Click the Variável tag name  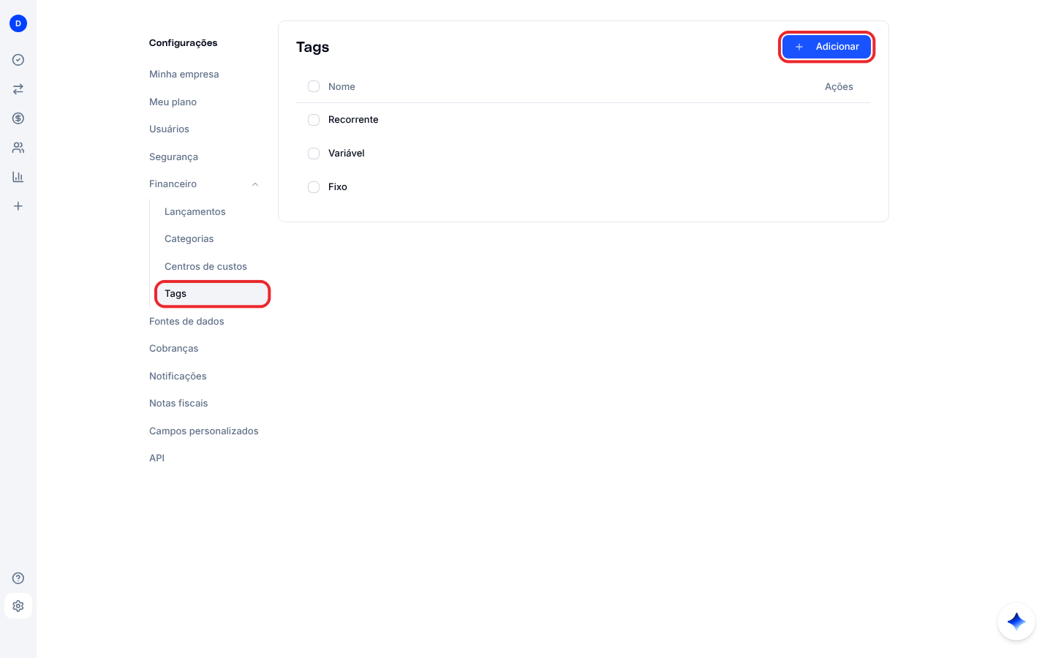[x=347, y=154]
